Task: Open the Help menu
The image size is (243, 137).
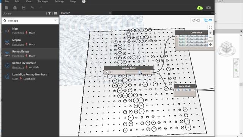Action: [73, 2]
